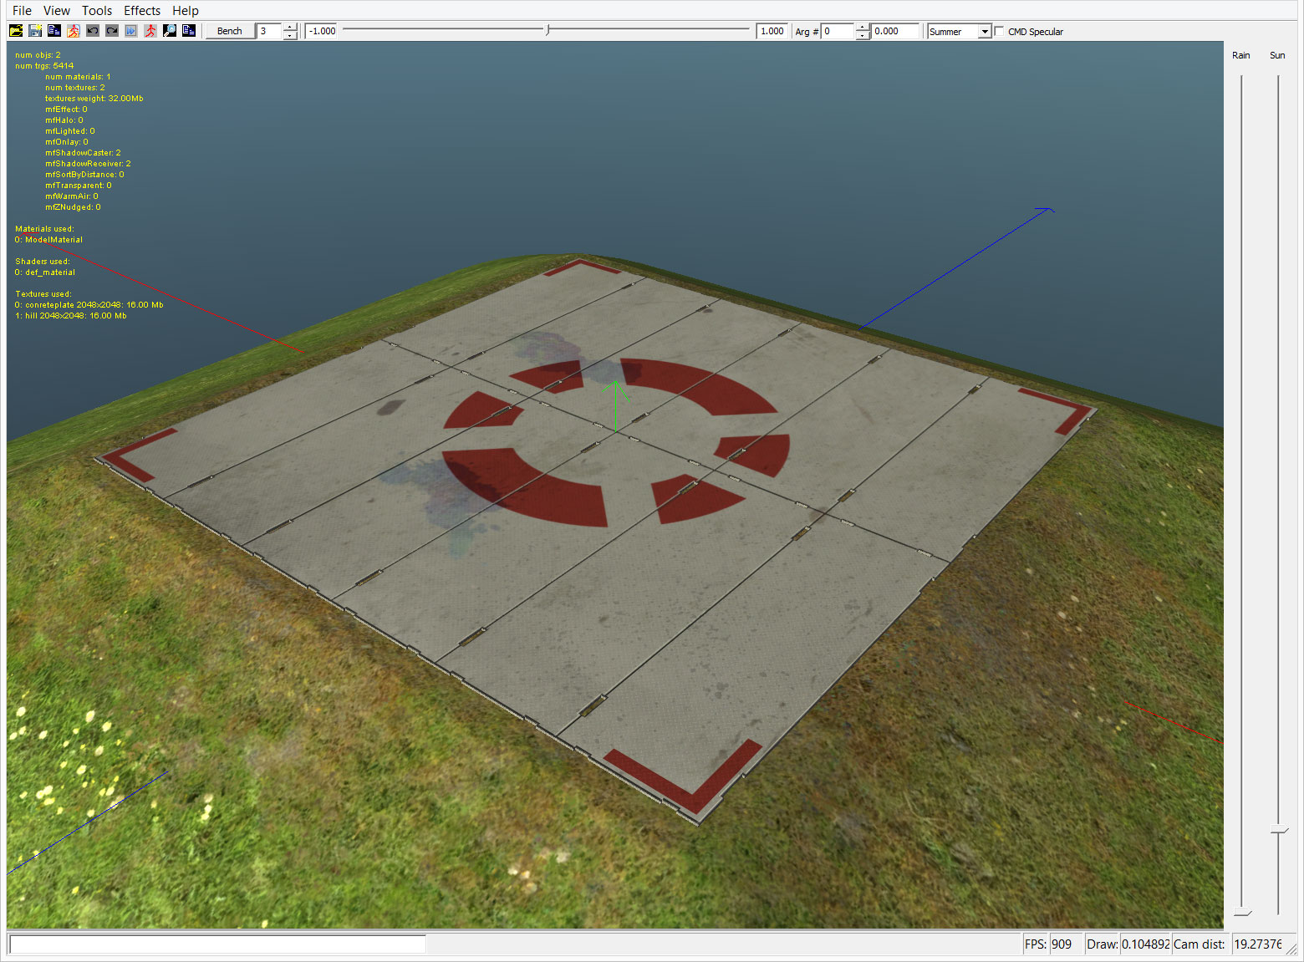Open a model file from the toolbar

pyautogui.click(x=16, y=30)
